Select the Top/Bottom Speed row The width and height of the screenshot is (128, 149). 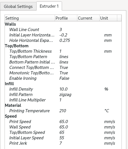[63, 132]
